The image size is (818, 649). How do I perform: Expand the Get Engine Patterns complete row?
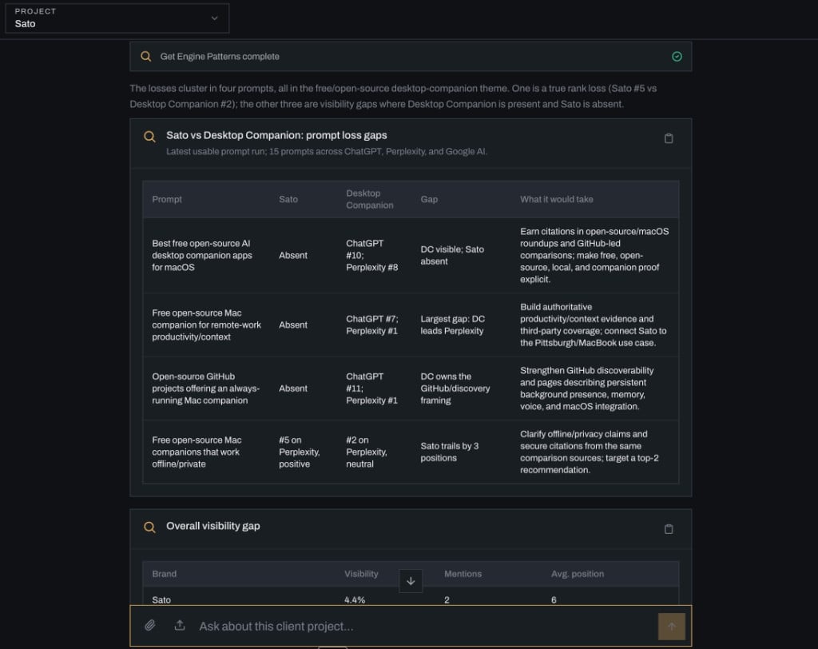[411, 57]
